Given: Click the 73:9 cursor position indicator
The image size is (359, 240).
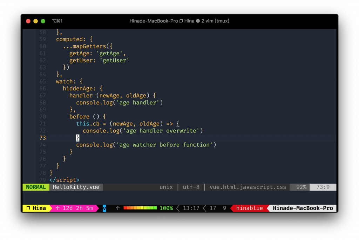Looking at the screenshot, I should pyautogui.click(x=323, y=187).
